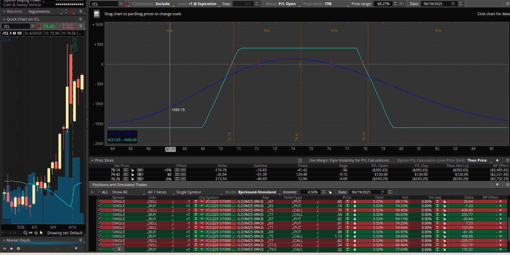Click the gear icon in bottom-left toolbar
The width and height of the screenshot is (510, 255).
18,249
